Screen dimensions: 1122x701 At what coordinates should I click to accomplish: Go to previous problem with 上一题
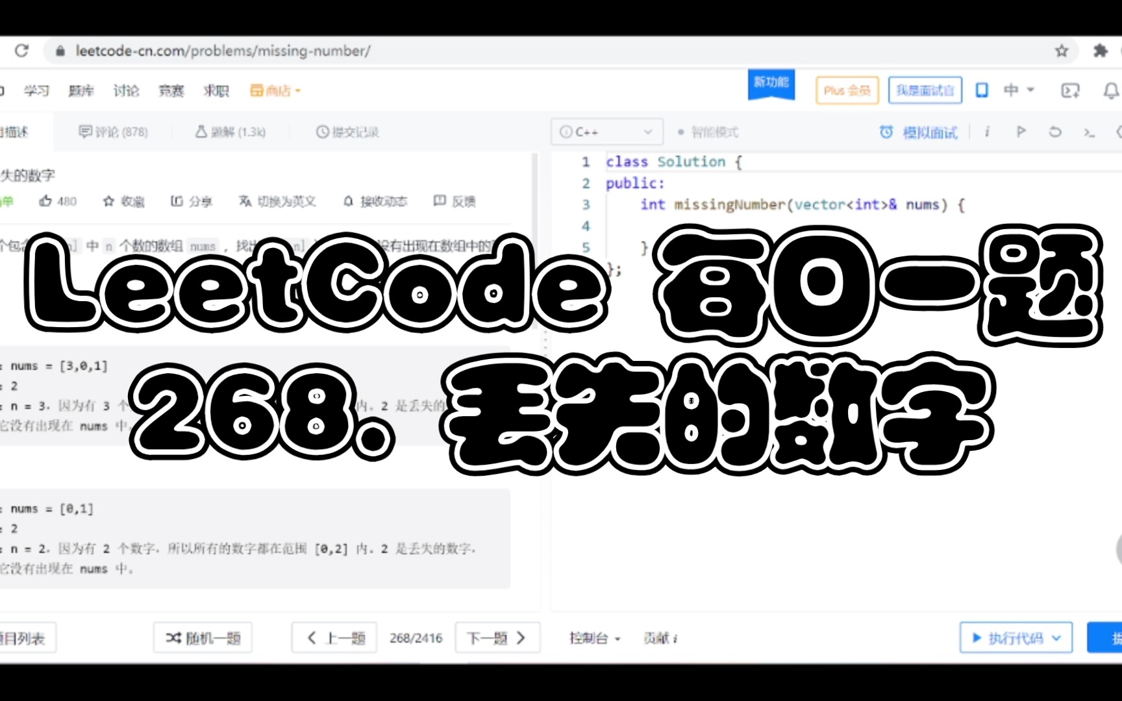pos(335,638)
